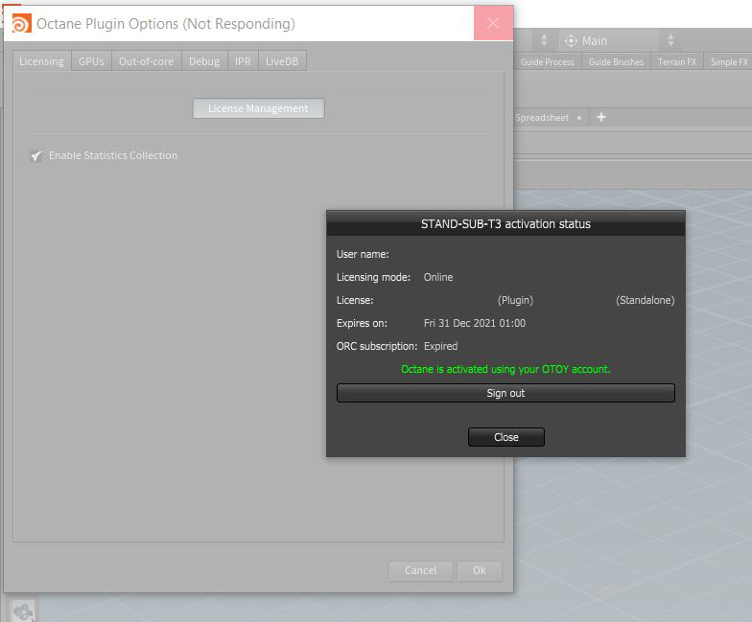Switch to the Terrain FX shelf tab
Viewport: 752px width, 622px height.
tap(677, 61)
